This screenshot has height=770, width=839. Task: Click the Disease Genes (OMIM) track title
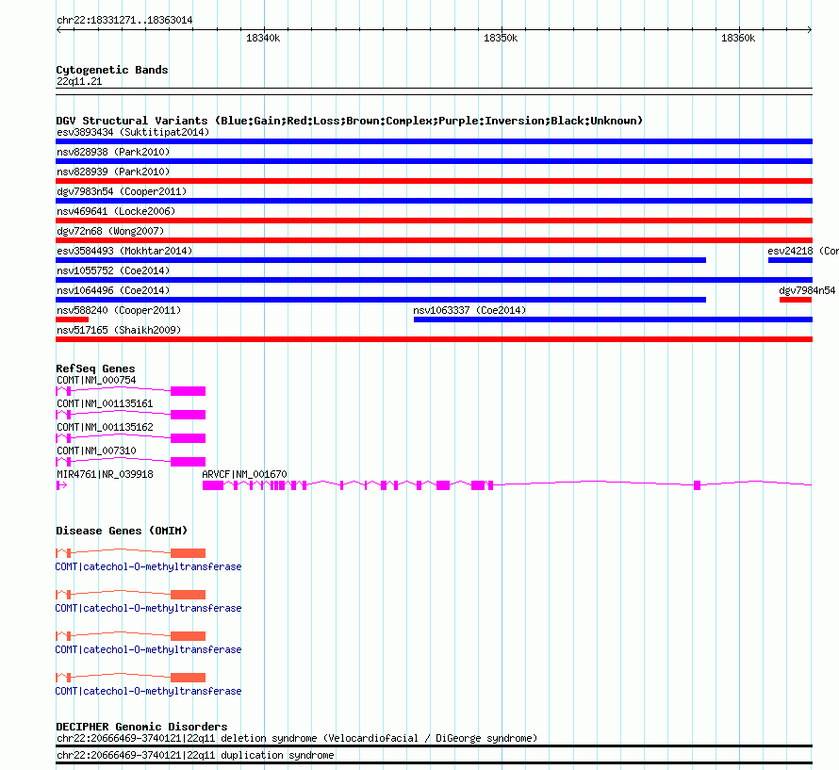[122, 531]
